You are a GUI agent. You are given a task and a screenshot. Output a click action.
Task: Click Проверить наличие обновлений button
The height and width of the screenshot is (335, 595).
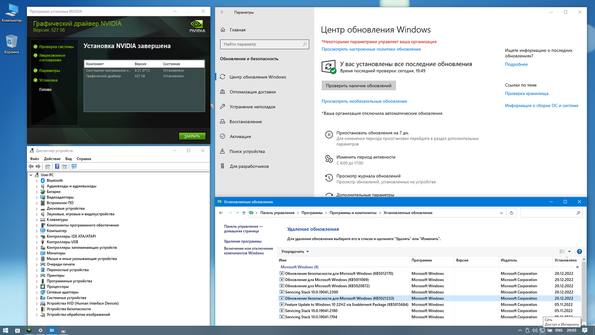(358, 86)
